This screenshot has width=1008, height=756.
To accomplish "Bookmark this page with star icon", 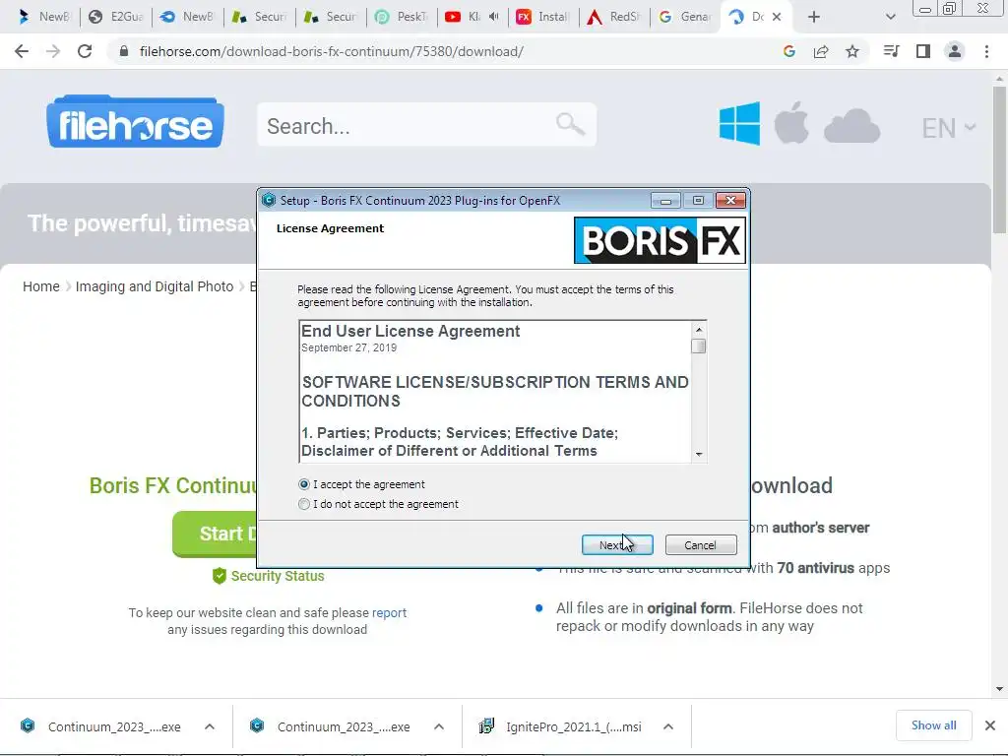I will [852, 51].
